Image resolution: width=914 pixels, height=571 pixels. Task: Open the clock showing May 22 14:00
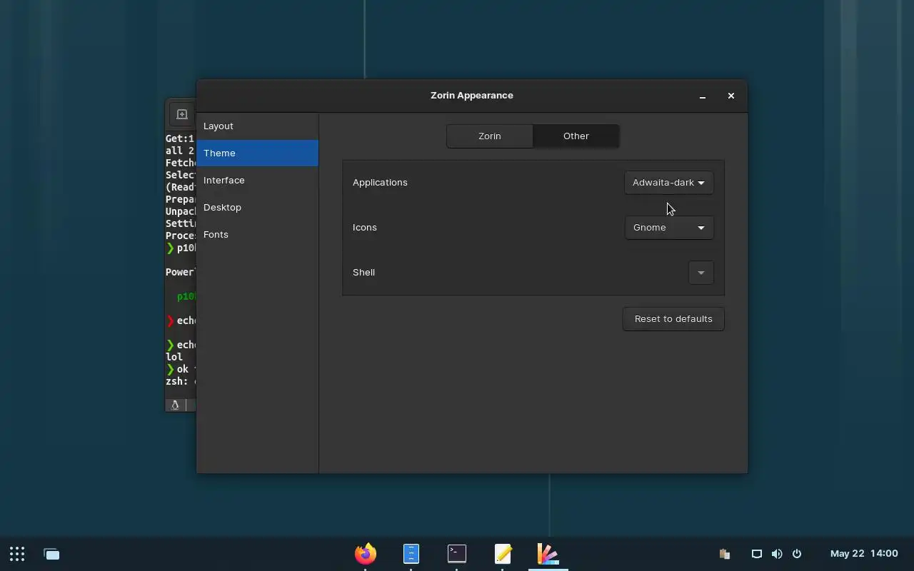[864, 554]
